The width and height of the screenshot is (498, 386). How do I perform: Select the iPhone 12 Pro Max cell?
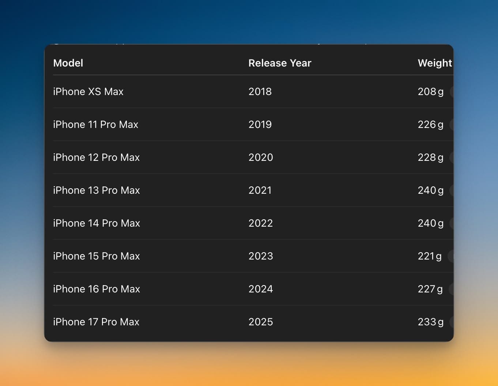(x=96, y=157)
